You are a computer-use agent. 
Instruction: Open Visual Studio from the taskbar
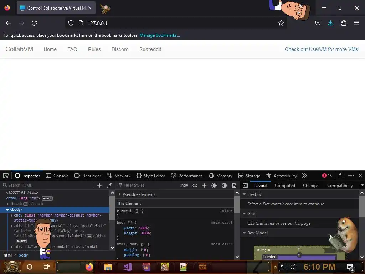pyautogui.click(x=127, y=267)
